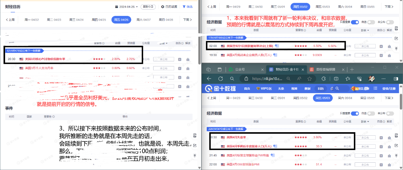Add page to favorites with star icon
Image resolution: width=403 pixels, height=170 pixels.
[309, 78]
